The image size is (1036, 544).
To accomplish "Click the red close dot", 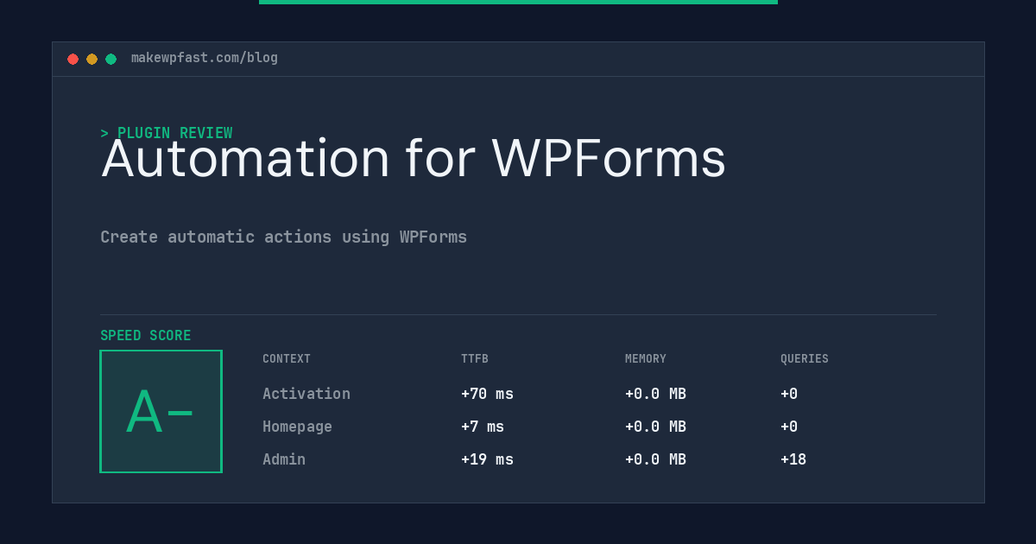I will click(x=73, y=59).
